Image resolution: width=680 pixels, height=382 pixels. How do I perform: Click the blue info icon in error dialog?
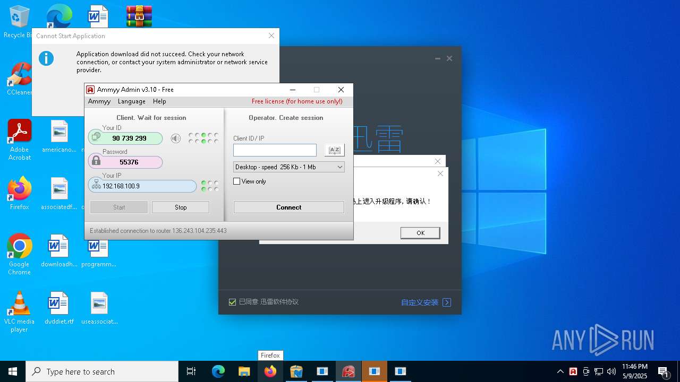(x=46, y=58)
